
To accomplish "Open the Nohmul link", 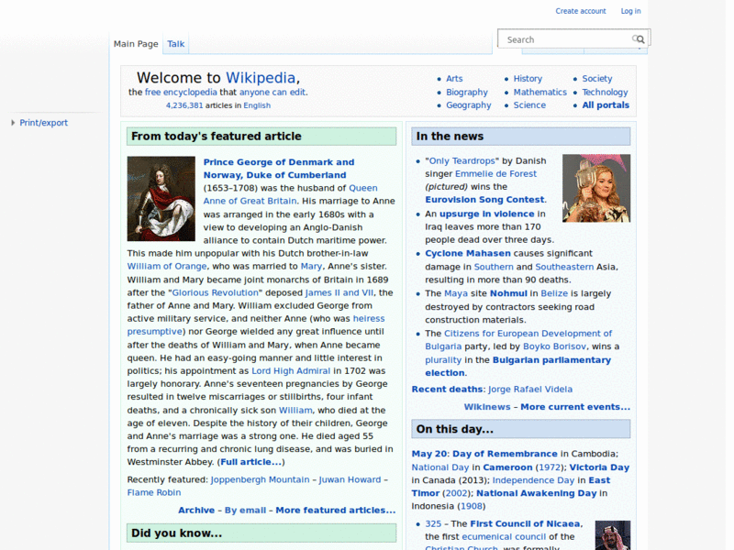I will [508, 293].
